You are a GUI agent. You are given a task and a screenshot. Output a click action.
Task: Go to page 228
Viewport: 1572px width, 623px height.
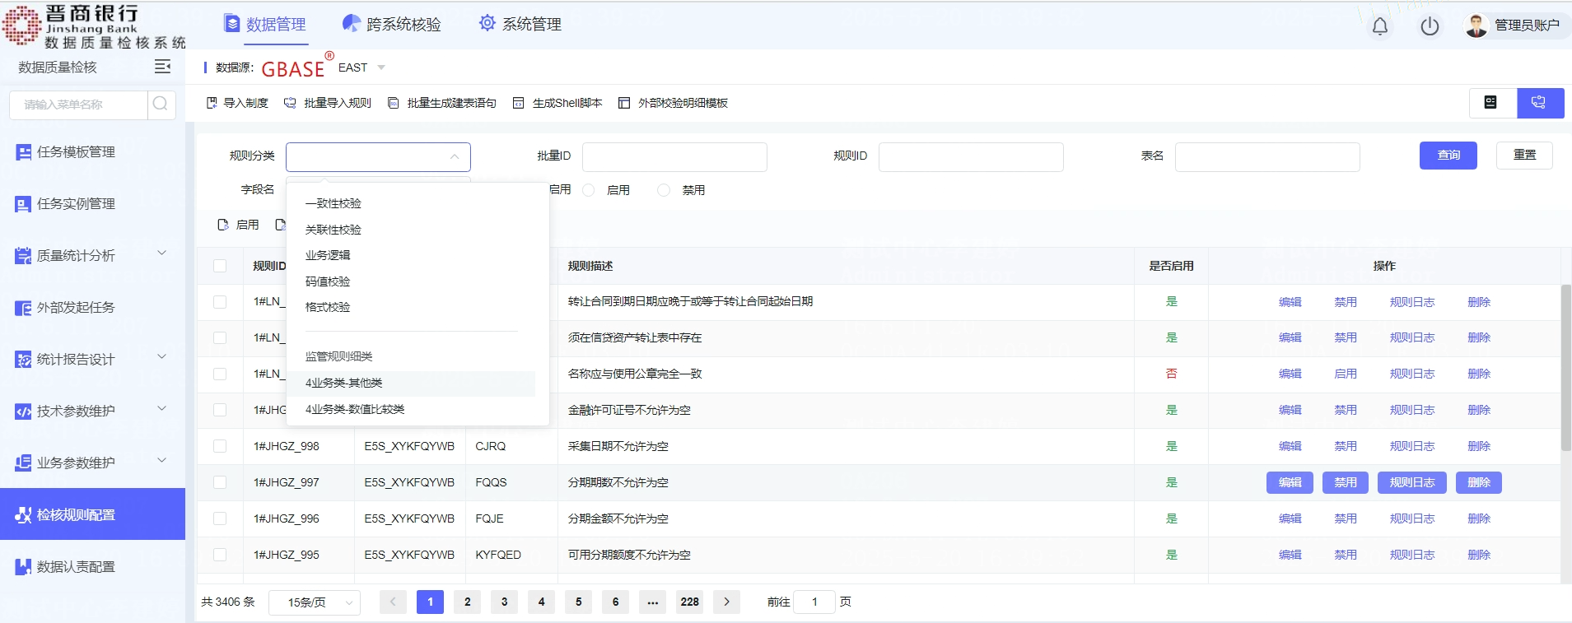click(x=690, y=602)
